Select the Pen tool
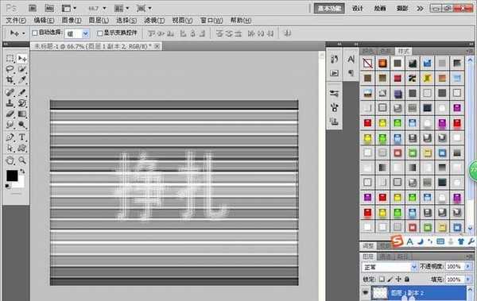The width and height of the screenshot is (477, 301). pyautogui.click(x=10, y=137)
